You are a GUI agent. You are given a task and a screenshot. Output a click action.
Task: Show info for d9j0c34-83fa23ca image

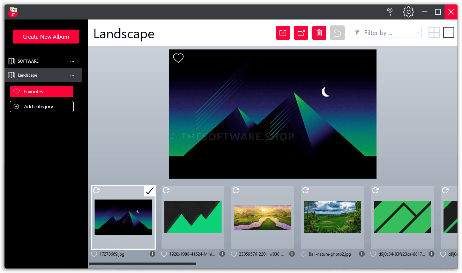[432, 254]
